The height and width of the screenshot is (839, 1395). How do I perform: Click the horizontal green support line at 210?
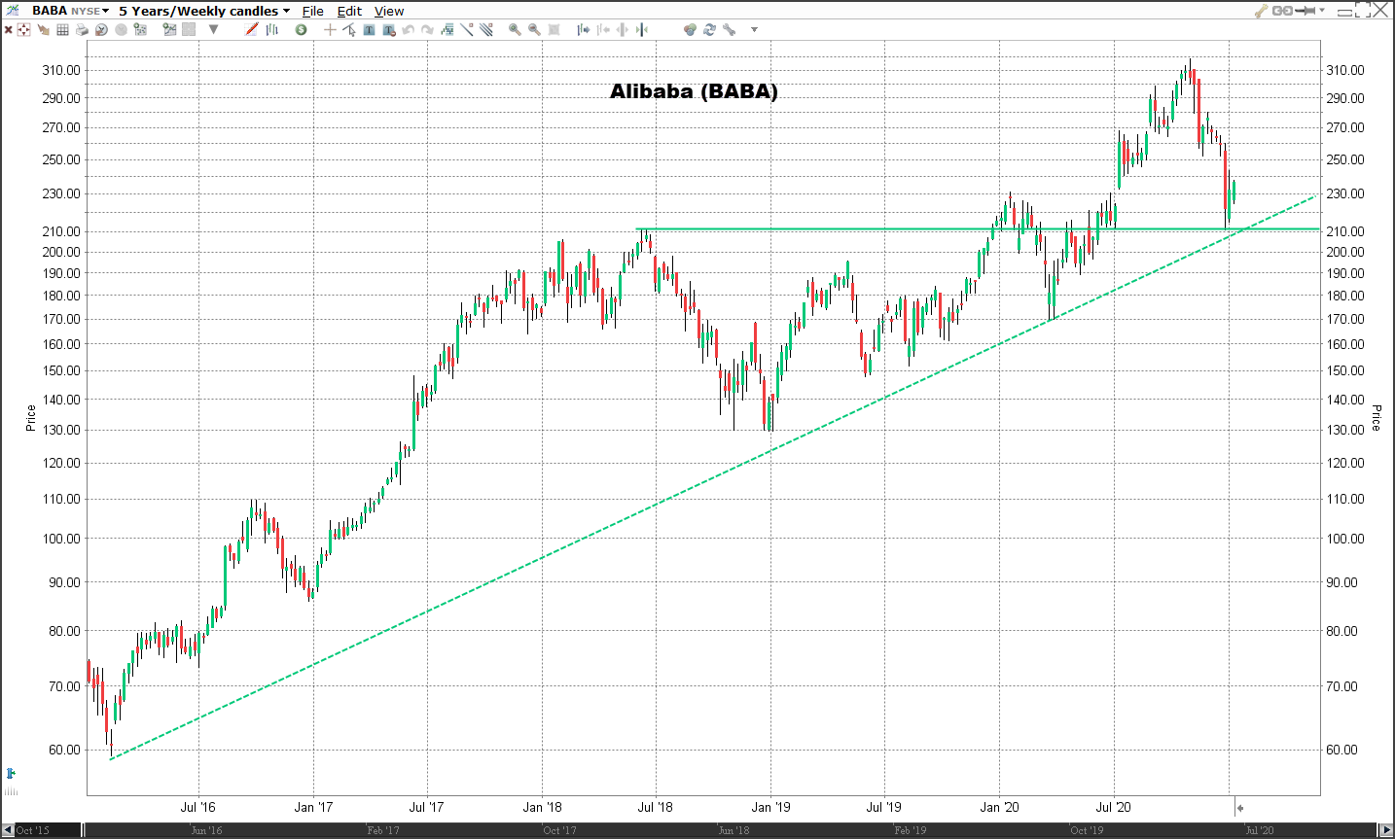point(978,229)
